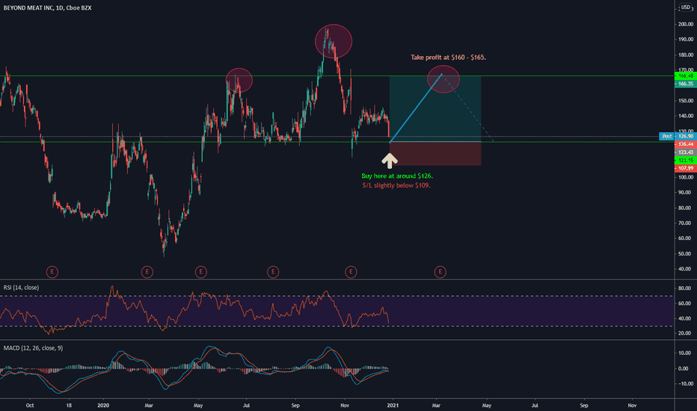
Task: Open the earnings marker near November 2019
Action: pos(52,272)
